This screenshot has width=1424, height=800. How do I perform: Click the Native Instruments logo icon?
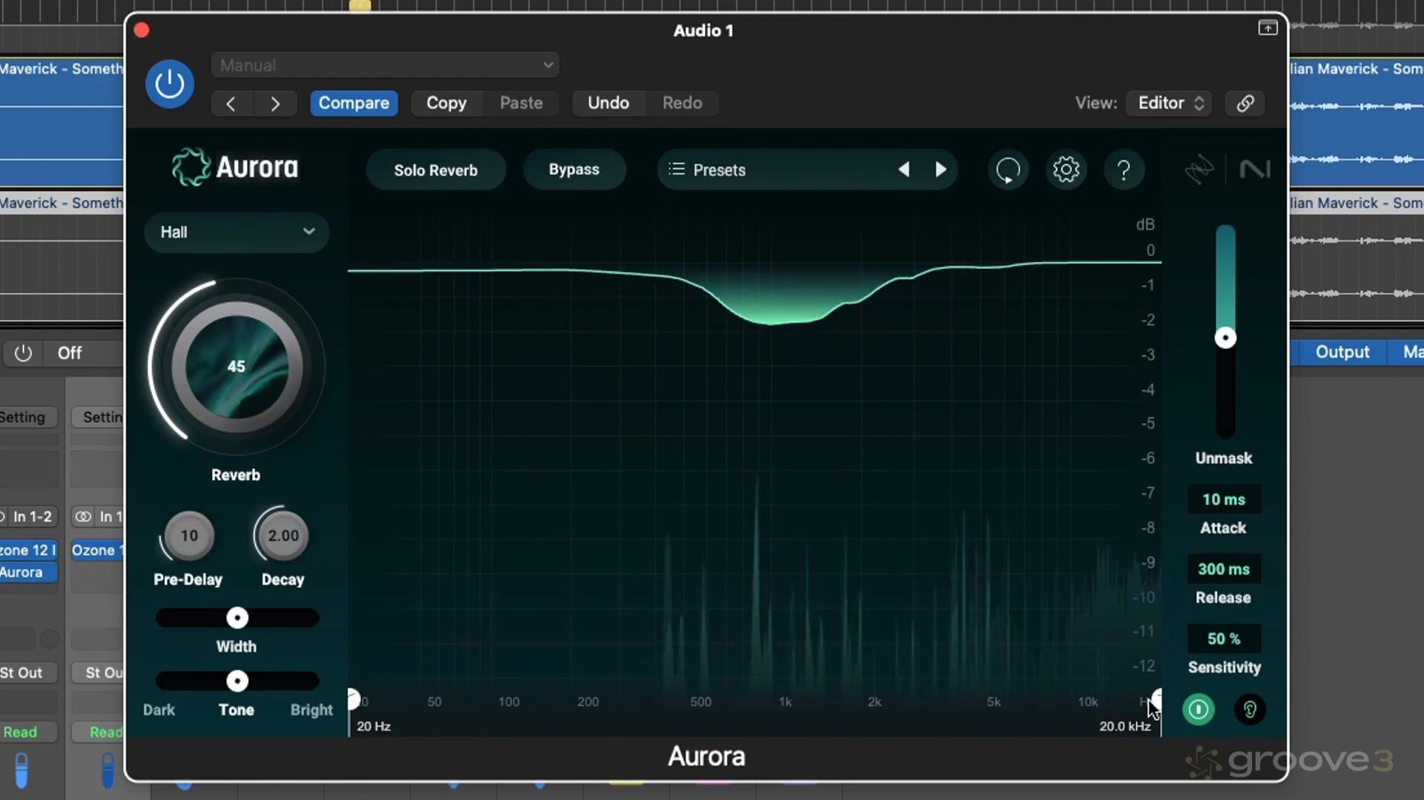pos(1255,169)
